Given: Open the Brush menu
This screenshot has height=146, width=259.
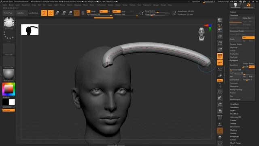Looking at the screenshot, I should [11, 5].
